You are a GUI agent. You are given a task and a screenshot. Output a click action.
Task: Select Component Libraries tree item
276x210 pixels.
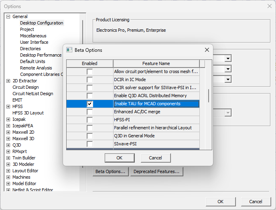[41, 74]
